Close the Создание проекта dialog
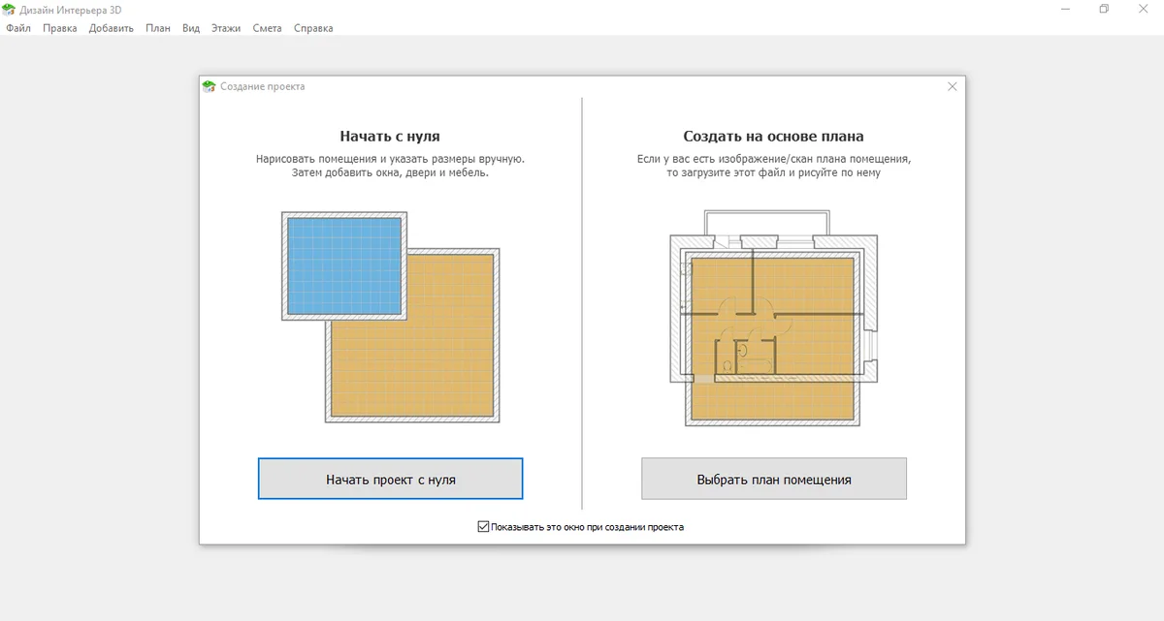The width and height of the screenshot is (1164, 621). pyautogui.click(x=952, y=86)
